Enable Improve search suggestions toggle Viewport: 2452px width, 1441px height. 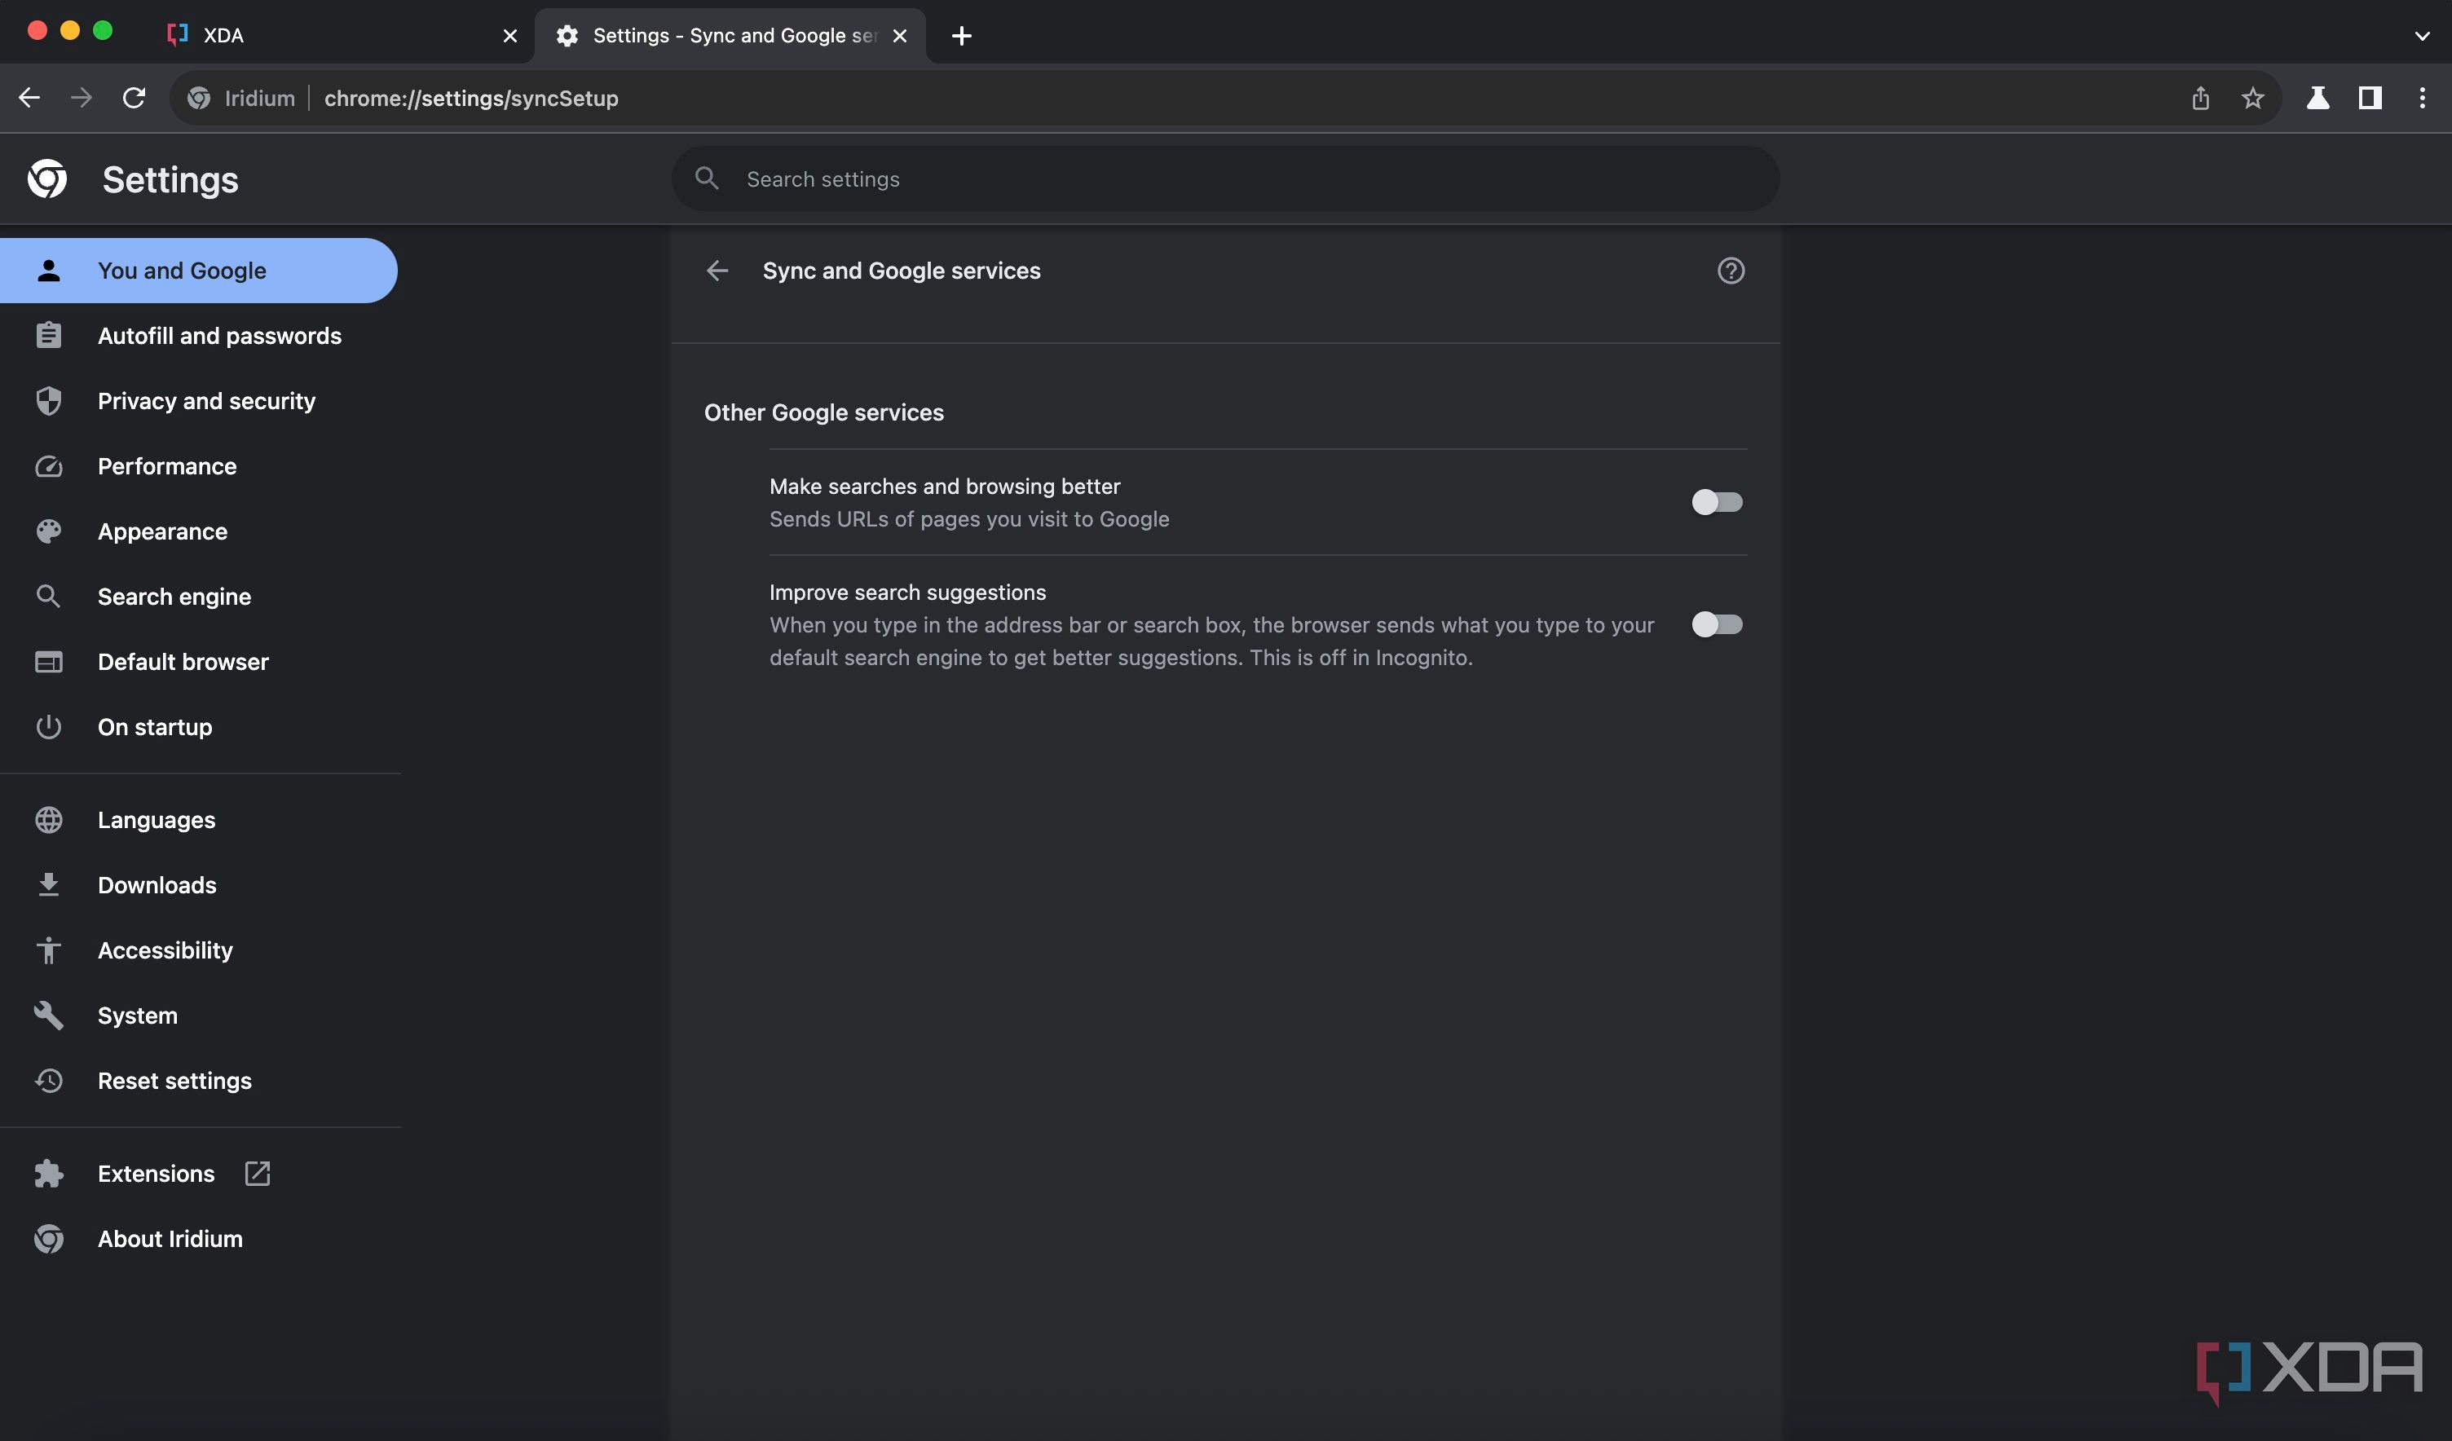pyautogui.click(x=1717, y=624)
